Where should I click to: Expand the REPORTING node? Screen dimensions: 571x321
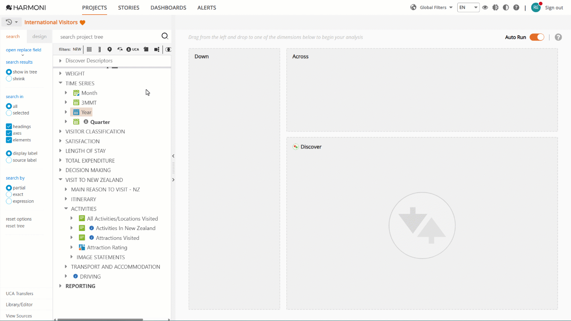click(61, 286)
